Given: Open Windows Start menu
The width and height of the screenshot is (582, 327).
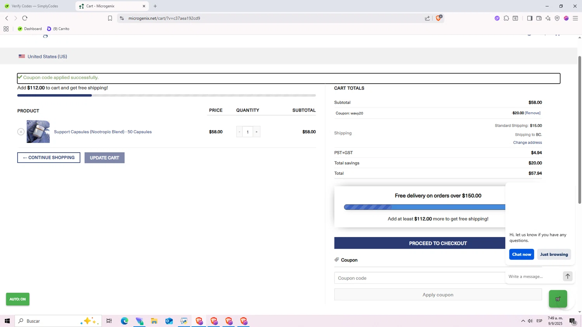Looking at the screenshot, I should coord(7,321).
